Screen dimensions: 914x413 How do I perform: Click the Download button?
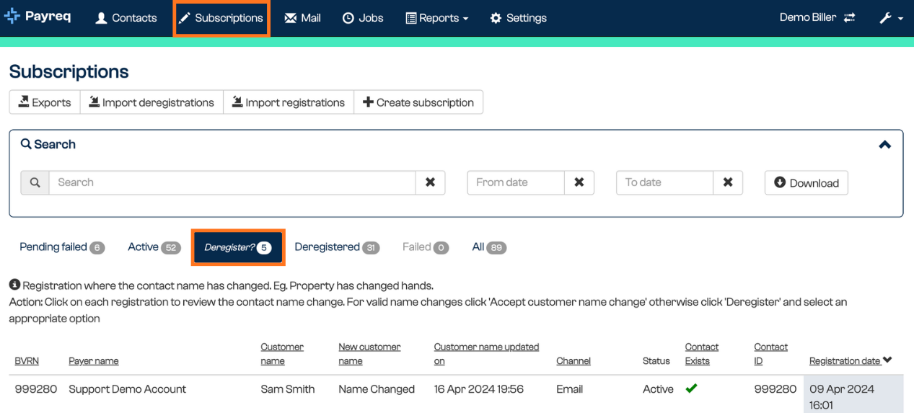pos(807,183)
